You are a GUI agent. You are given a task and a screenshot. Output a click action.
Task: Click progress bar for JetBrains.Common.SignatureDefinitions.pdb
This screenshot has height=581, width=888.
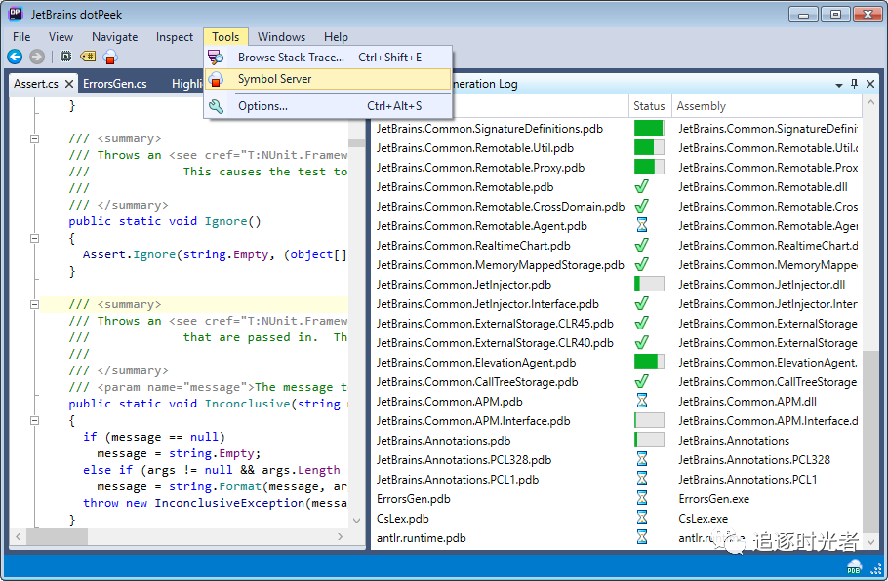[648, 129]
